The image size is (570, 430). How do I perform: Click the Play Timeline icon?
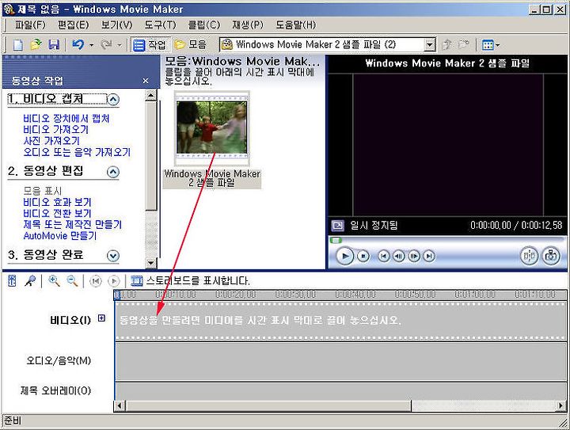114,281
